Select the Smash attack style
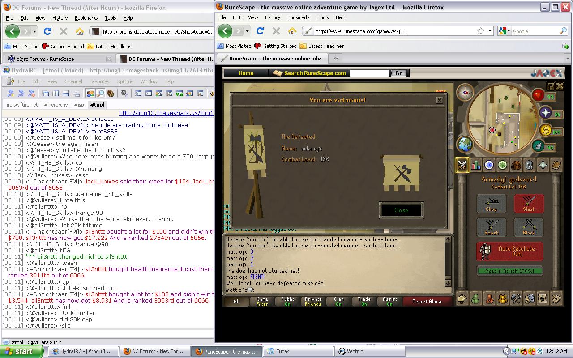Viewport: 573px width, 358px height. pyautogui.click(x=491, y=227)
